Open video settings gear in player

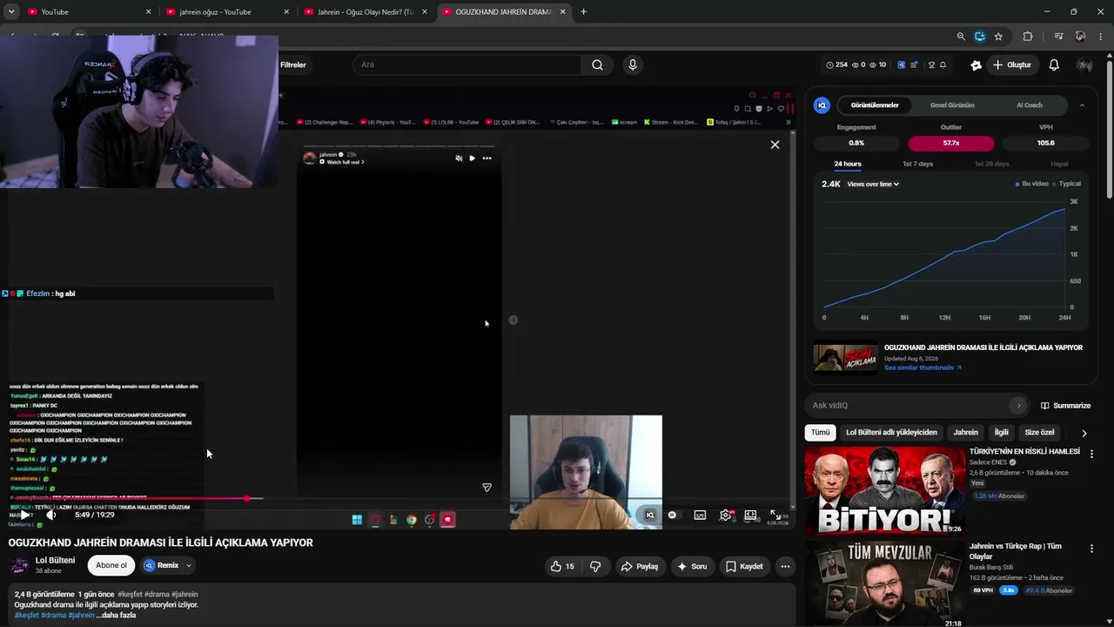[x=725, y=516]
